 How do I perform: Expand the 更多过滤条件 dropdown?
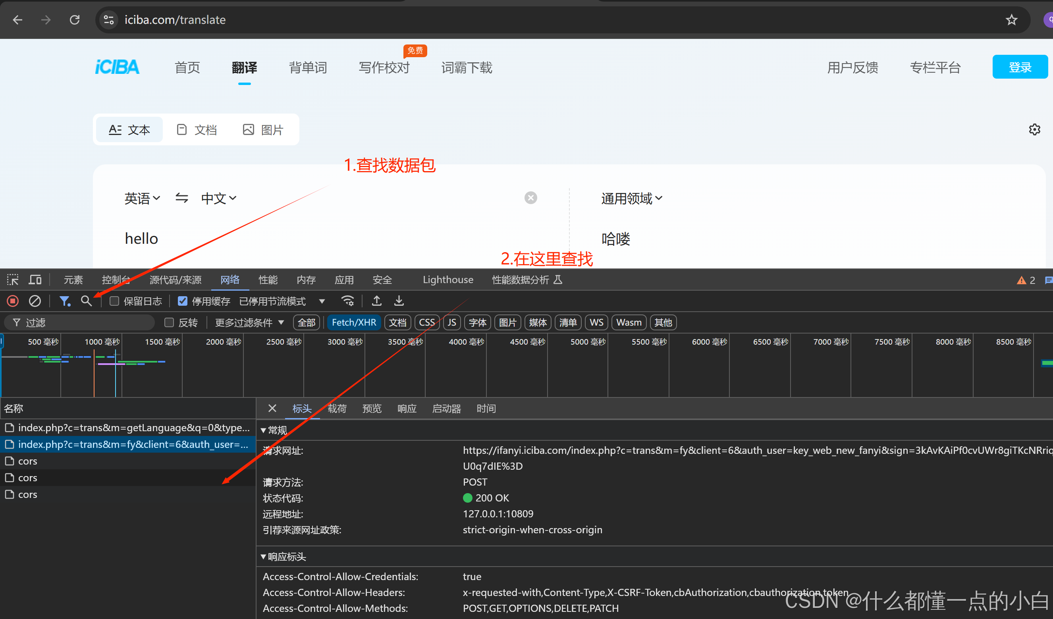[x=249, y=322]
